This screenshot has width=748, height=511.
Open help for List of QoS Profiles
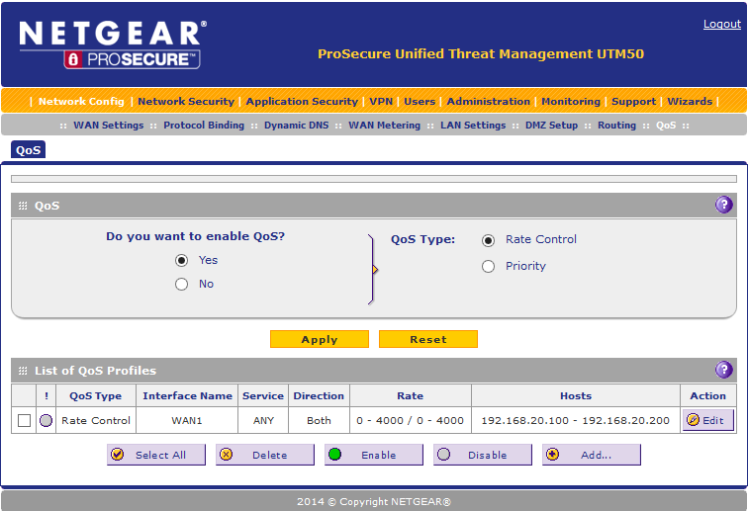coord(723,370)
